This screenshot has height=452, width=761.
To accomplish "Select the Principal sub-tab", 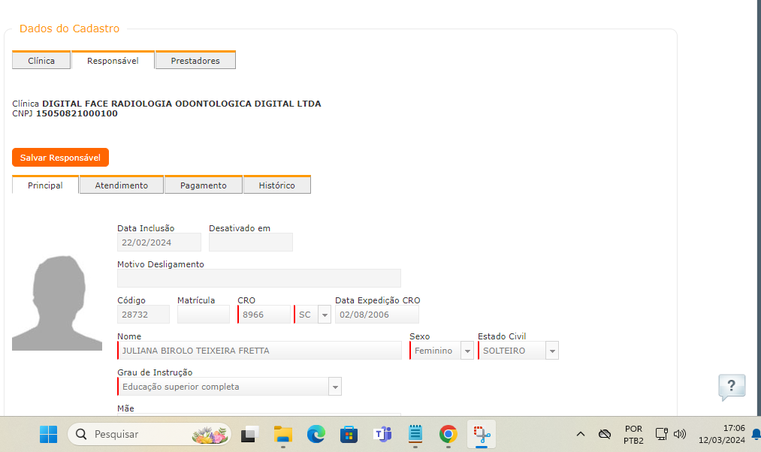I will pos(45,185).
